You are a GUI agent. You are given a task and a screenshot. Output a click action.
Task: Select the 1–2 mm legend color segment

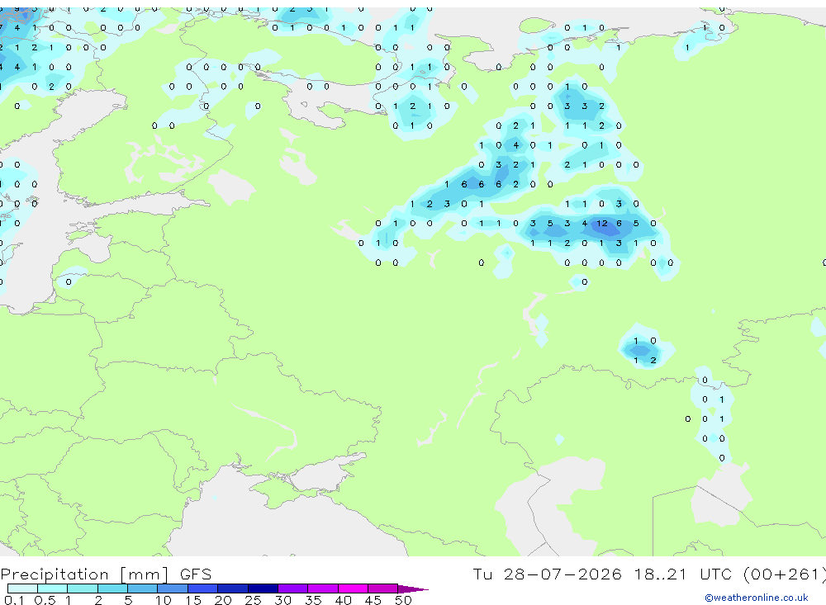[82, 588]
